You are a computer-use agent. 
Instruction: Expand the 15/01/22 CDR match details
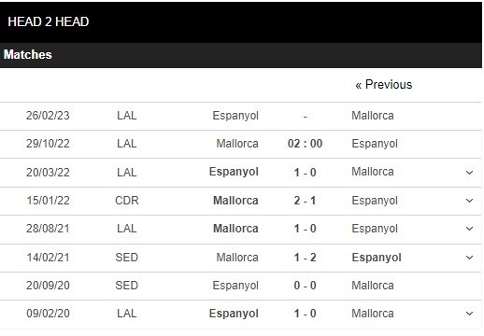click(469, 201)
